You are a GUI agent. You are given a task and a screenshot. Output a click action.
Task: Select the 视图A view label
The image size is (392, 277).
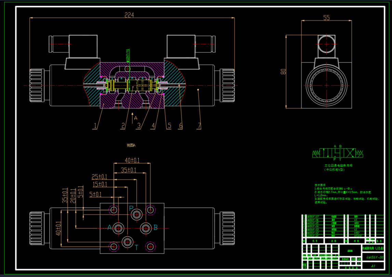(x=131, y=145)
